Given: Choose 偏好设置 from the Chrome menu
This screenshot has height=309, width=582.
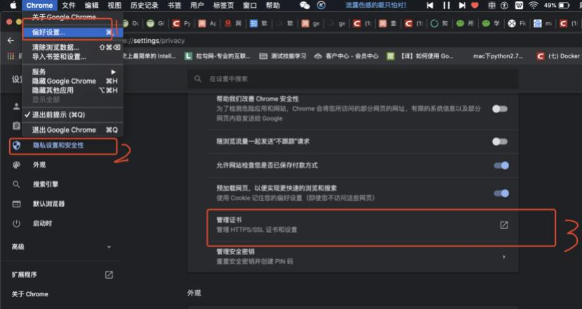Looking at the screenshot, I should [73, 32].
